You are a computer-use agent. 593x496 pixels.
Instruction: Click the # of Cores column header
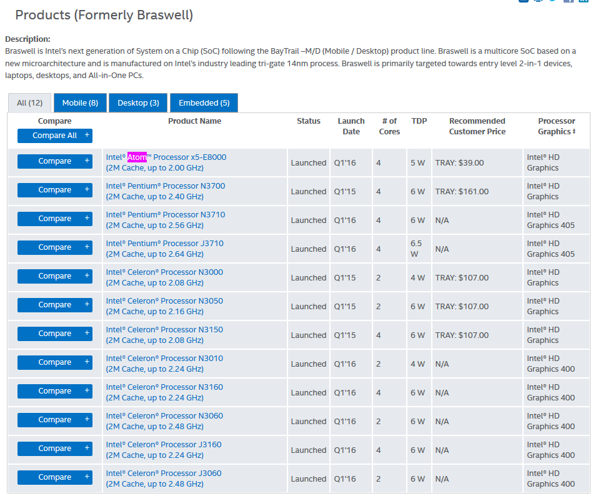(x=389, y=126)
